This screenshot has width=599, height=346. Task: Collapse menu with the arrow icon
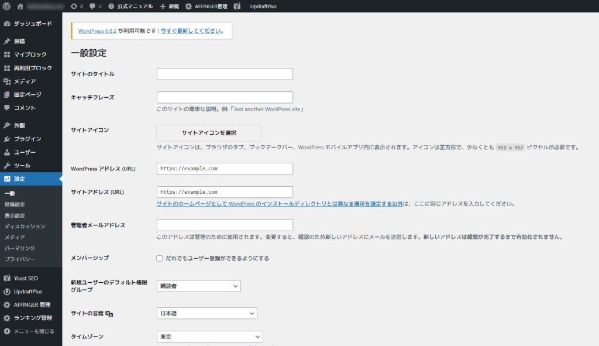pyautogui.click(x=7, y=331)
